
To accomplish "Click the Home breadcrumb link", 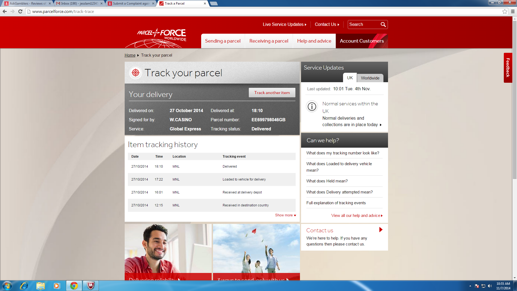I will (x=130, y=55).
